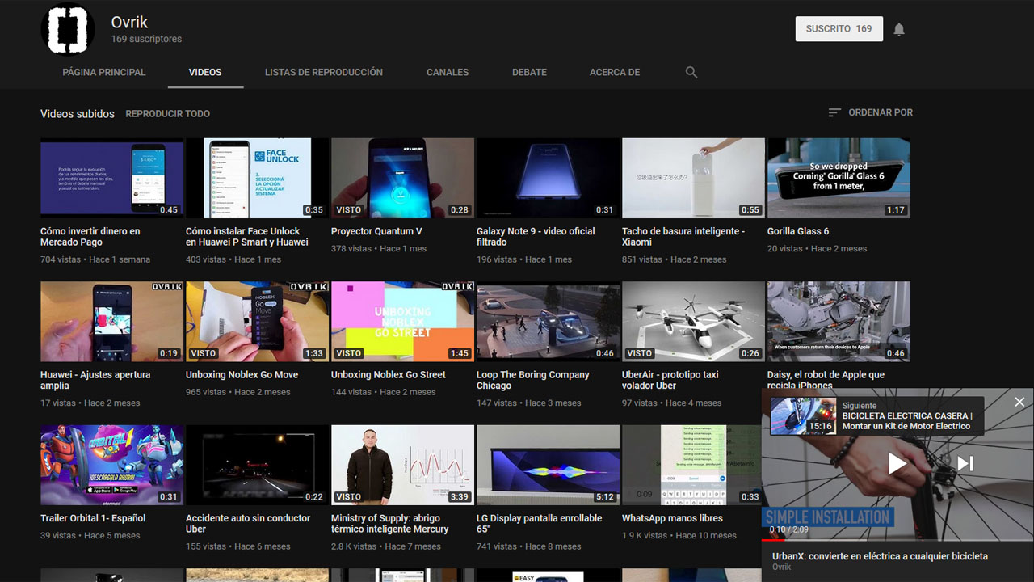Click the Reproducir todo link
This screenshot has width=1034, height=582.
168,114
